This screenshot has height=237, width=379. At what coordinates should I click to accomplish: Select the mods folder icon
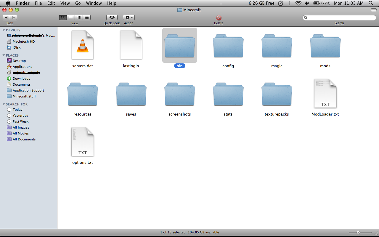(x=325, y=46)
